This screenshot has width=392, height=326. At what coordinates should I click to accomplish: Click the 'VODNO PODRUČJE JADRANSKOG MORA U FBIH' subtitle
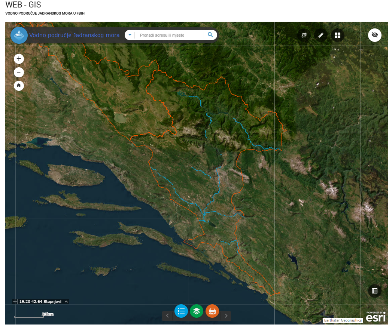point(45,13)
